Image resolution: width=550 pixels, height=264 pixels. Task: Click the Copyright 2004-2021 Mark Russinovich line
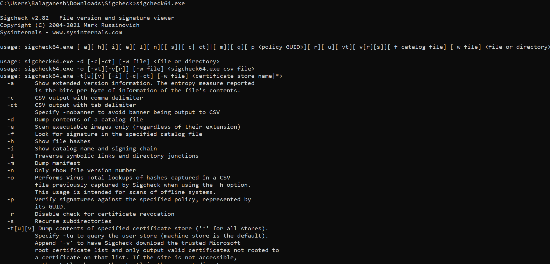point(70,25)
